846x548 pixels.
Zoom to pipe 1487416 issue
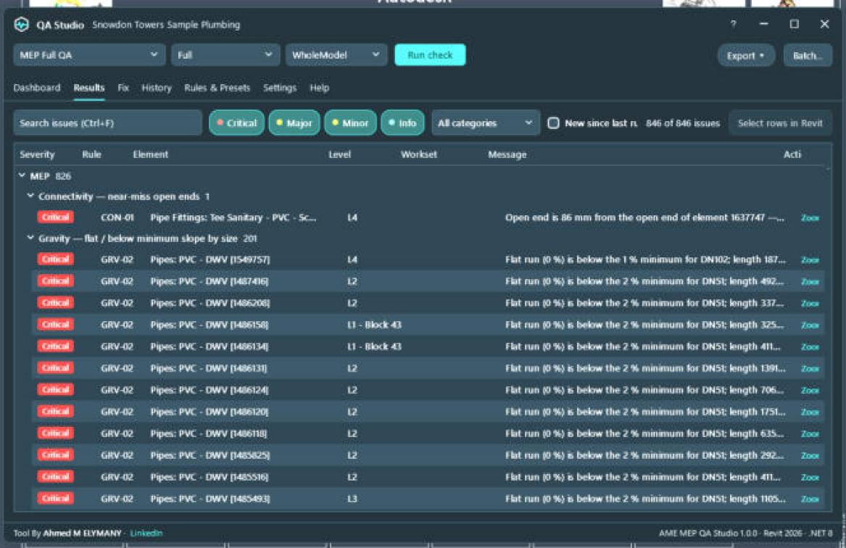click(810, 281)
